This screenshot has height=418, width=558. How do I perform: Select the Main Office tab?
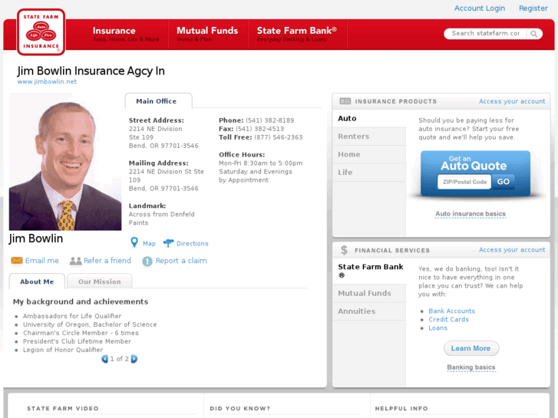[x=158, y=101]
